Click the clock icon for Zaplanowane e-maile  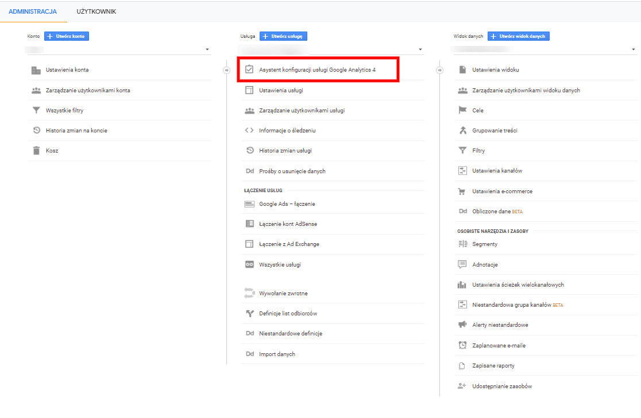(x=462, y=345)
